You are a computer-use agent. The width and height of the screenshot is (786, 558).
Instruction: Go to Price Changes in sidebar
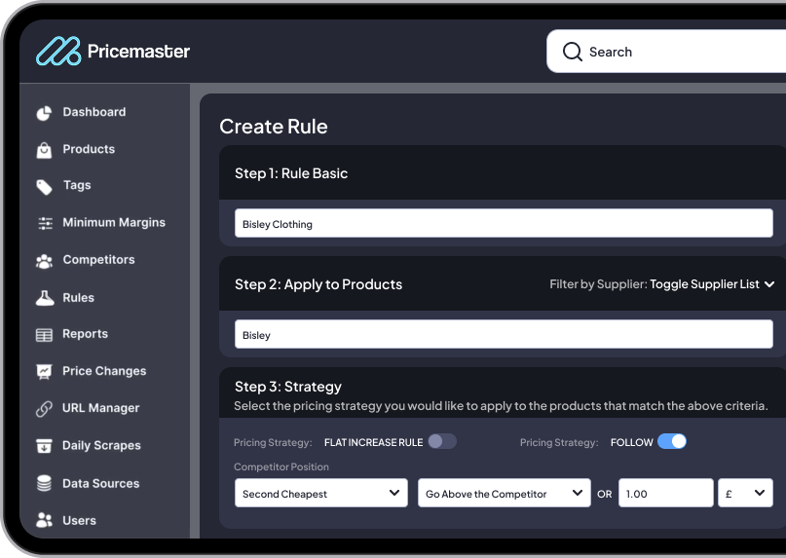point(103,371)
